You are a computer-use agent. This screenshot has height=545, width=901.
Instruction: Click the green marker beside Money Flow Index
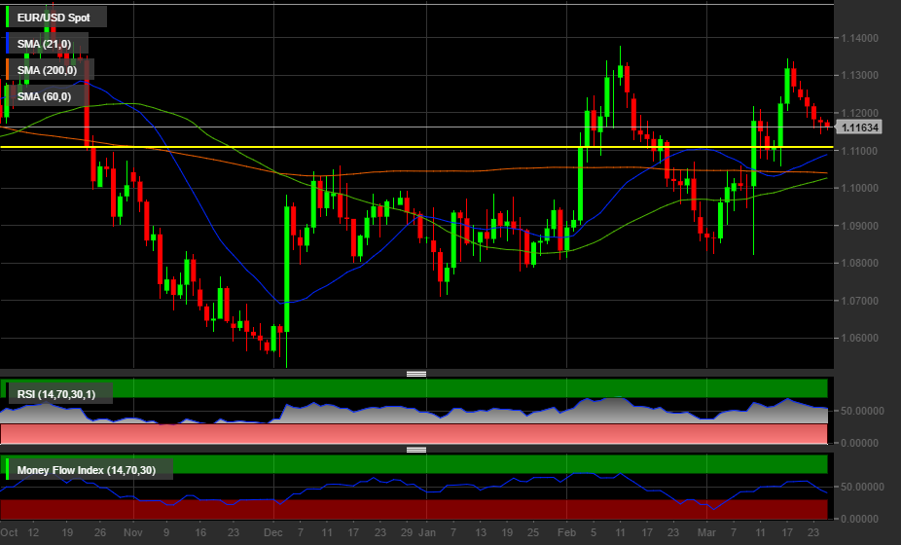8,470
